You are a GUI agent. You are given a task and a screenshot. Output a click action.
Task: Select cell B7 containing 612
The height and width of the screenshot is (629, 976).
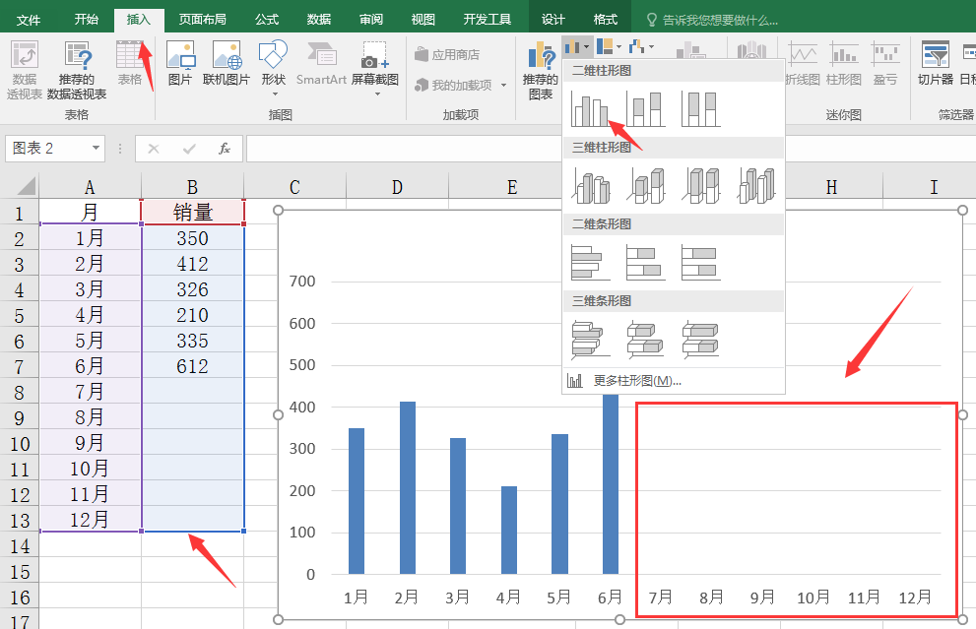click(x=192, y=366)
